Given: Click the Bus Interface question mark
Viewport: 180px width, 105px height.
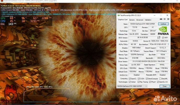Looking at the screenshot, I should (168, 44).
